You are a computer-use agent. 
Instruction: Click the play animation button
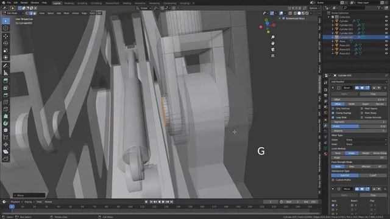[x=163, y=202]
